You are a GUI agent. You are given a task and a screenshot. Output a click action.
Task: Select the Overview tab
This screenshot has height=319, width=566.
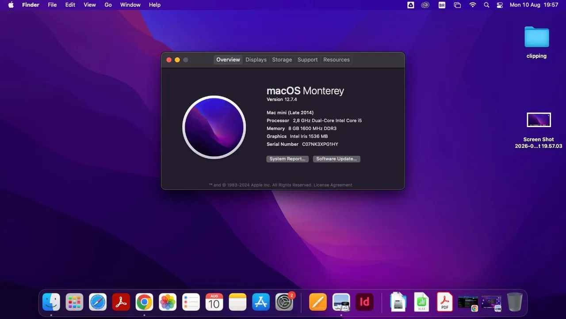click(228, 60)
